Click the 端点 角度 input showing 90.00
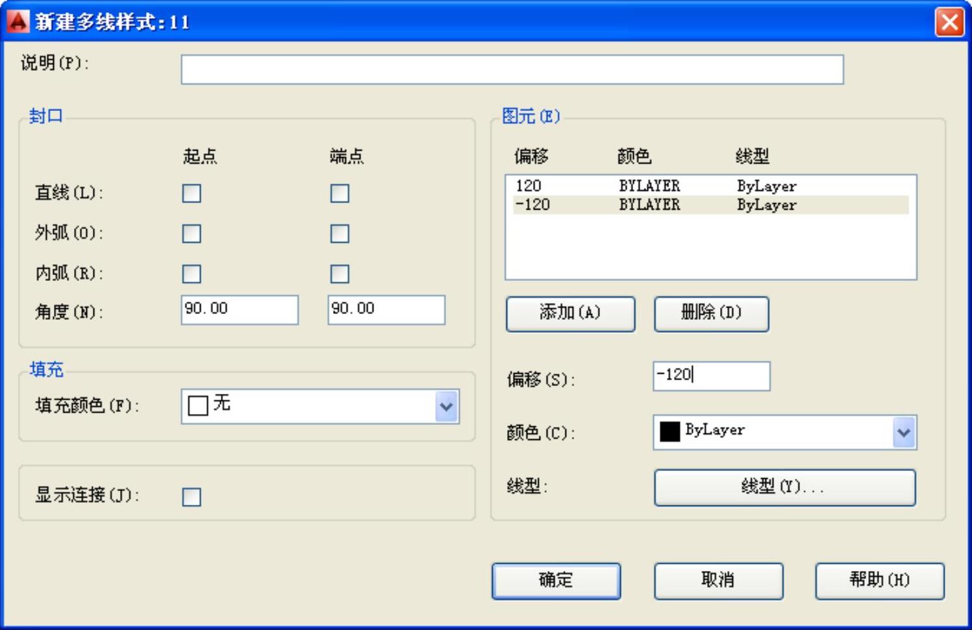972x630 pixels. coord(386,309)
